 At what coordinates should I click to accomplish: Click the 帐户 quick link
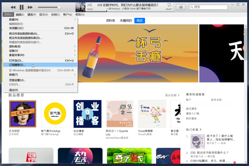tap(189, 100)
